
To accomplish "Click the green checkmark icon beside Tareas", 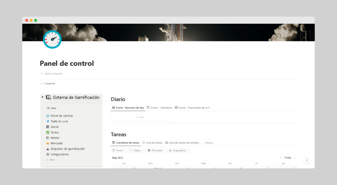I will [48, 133].
